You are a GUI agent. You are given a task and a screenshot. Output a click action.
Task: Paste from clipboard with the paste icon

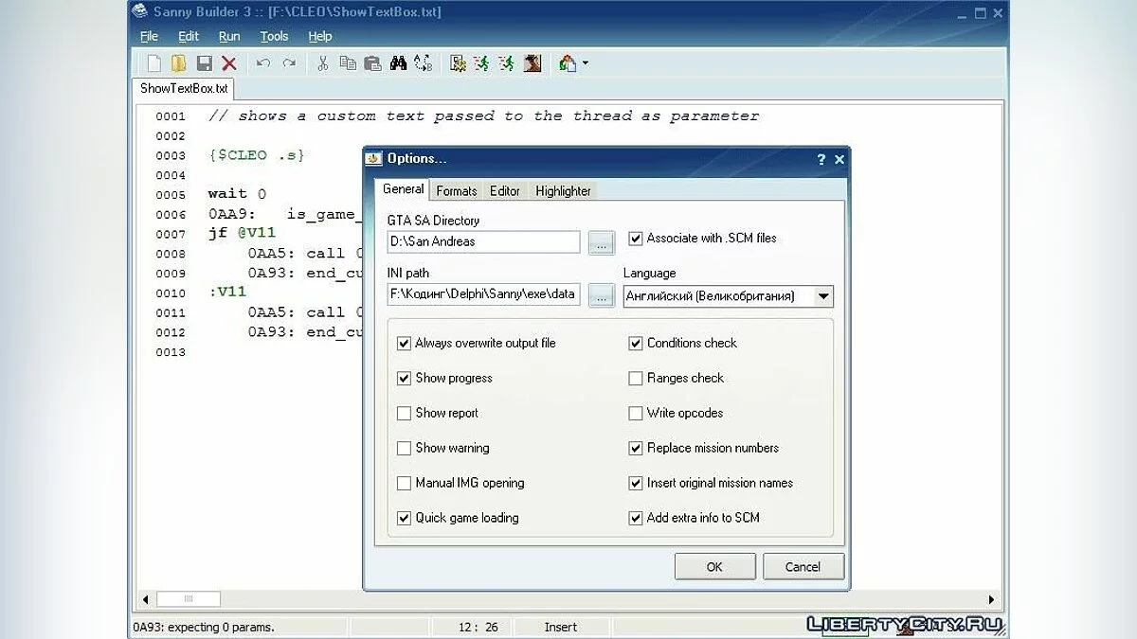(x=373, y=63)
